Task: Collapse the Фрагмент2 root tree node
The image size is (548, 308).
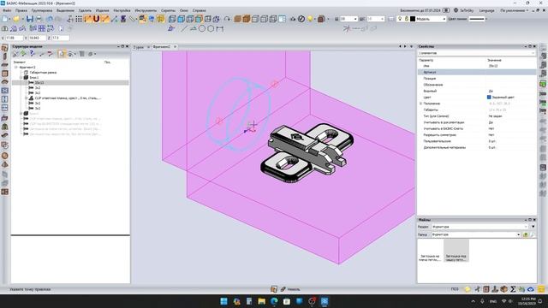Action: (15, 67)
